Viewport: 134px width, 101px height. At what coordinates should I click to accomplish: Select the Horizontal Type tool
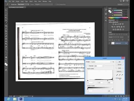pos(6,49)
